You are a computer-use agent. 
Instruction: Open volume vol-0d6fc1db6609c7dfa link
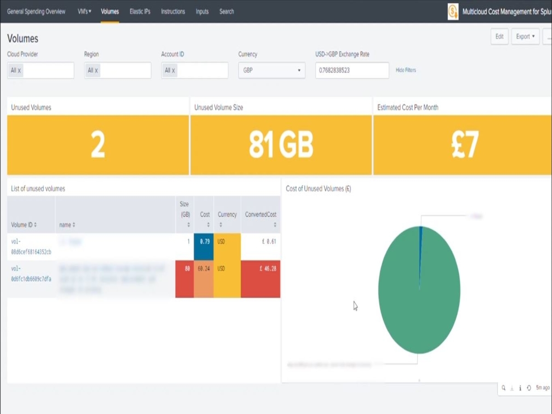31,274
